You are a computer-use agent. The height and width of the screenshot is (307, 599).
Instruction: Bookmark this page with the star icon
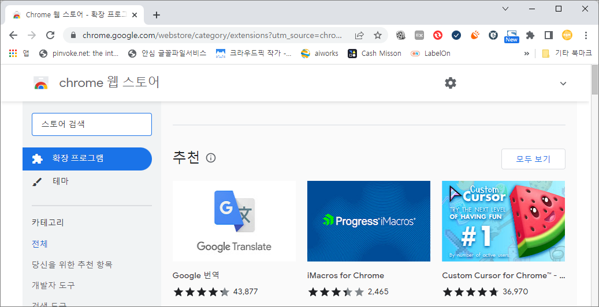[x=377, y=36]
